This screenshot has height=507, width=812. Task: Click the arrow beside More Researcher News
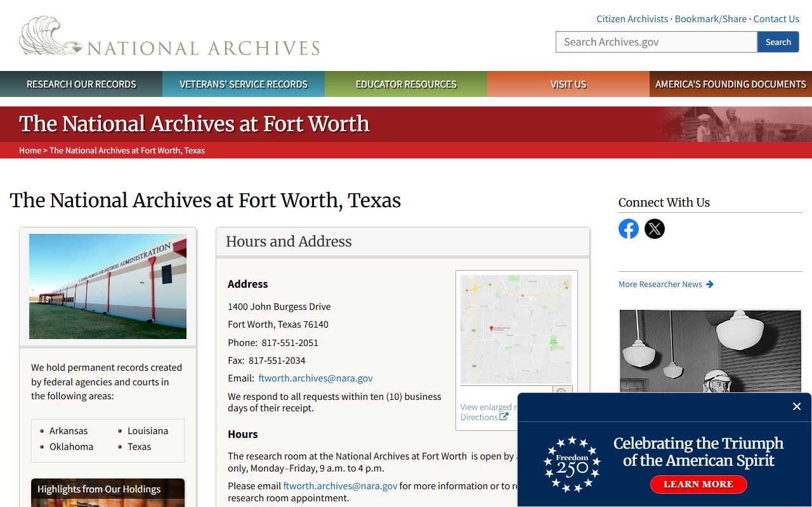pos(710,285)
